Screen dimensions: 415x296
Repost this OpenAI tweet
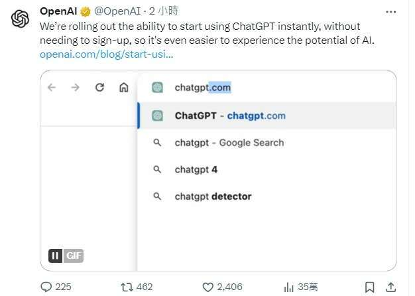127,287
